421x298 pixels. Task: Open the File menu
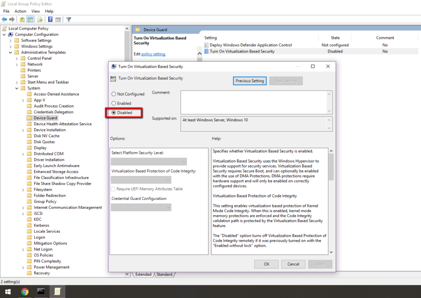pyautogui.click(x=6, y=11)
